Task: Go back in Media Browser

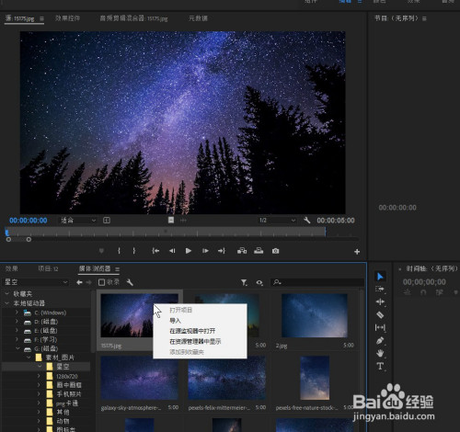Action: click(79, 282)
